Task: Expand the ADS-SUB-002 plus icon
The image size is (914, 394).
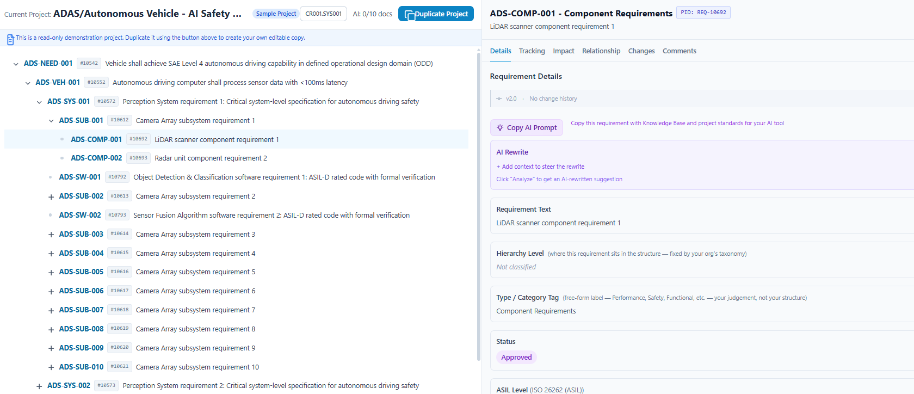Action: pyautogui.click(x=51, y=197)
